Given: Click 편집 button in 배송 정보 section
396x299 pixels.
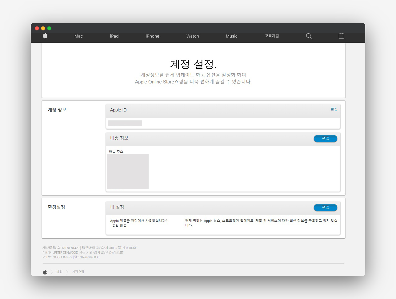Looking at the screenshot, I should [326, 139].
